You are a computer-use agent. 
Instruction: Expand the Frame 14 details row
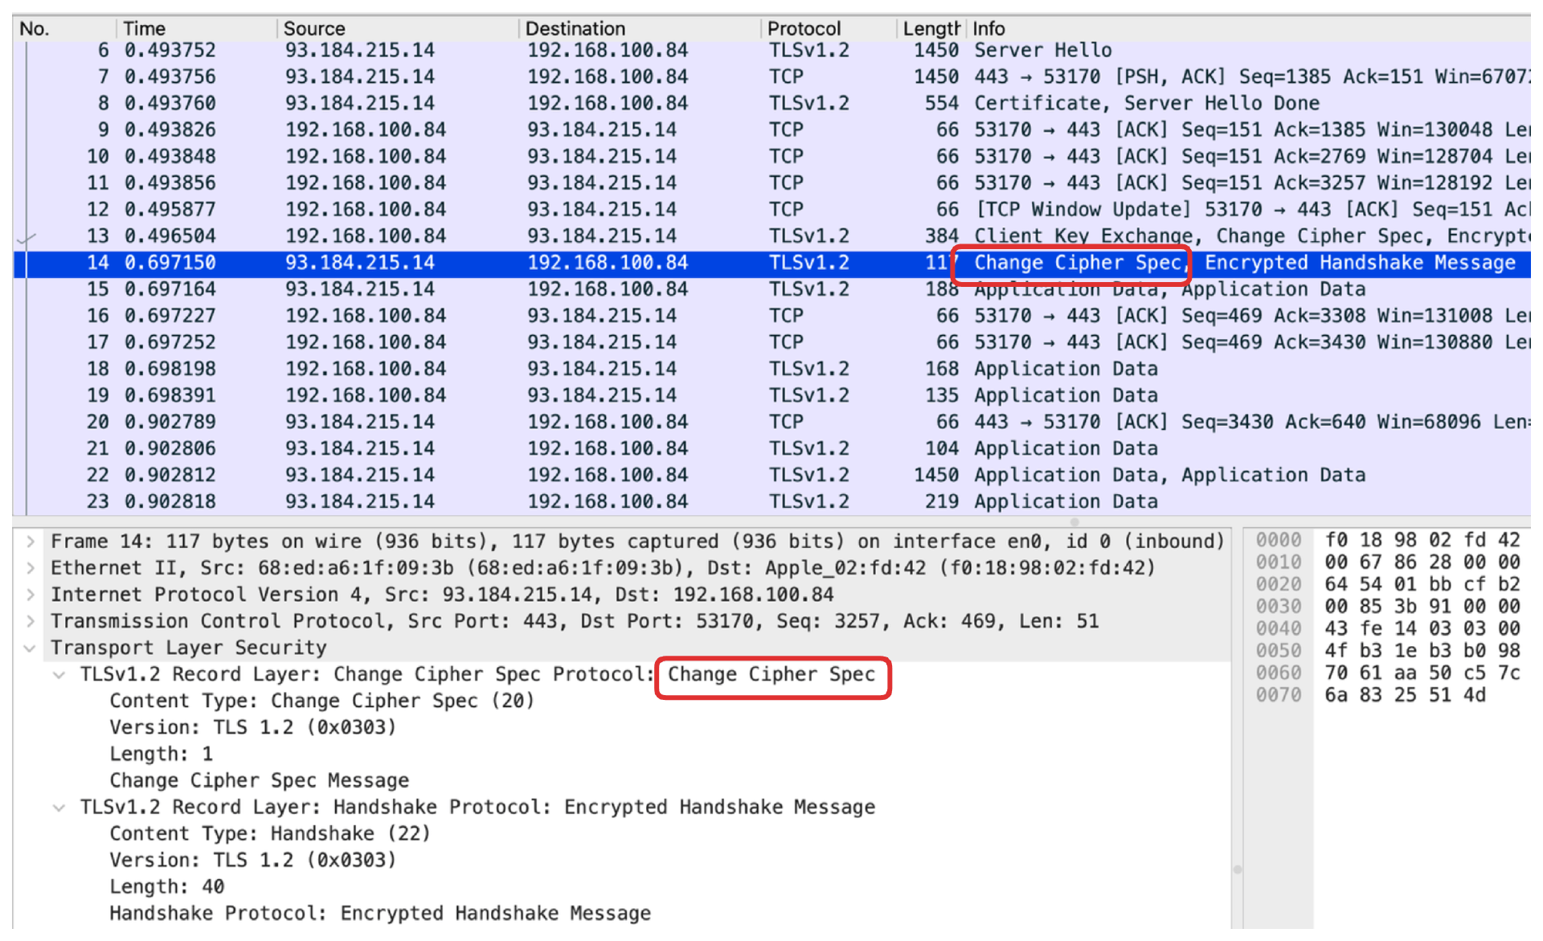[30, 542]
